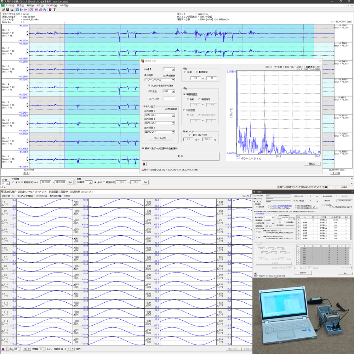Screen dimensions: 354x354
Task: Expand the FFT点数 8192 dropdown
Action: point(173,91)
